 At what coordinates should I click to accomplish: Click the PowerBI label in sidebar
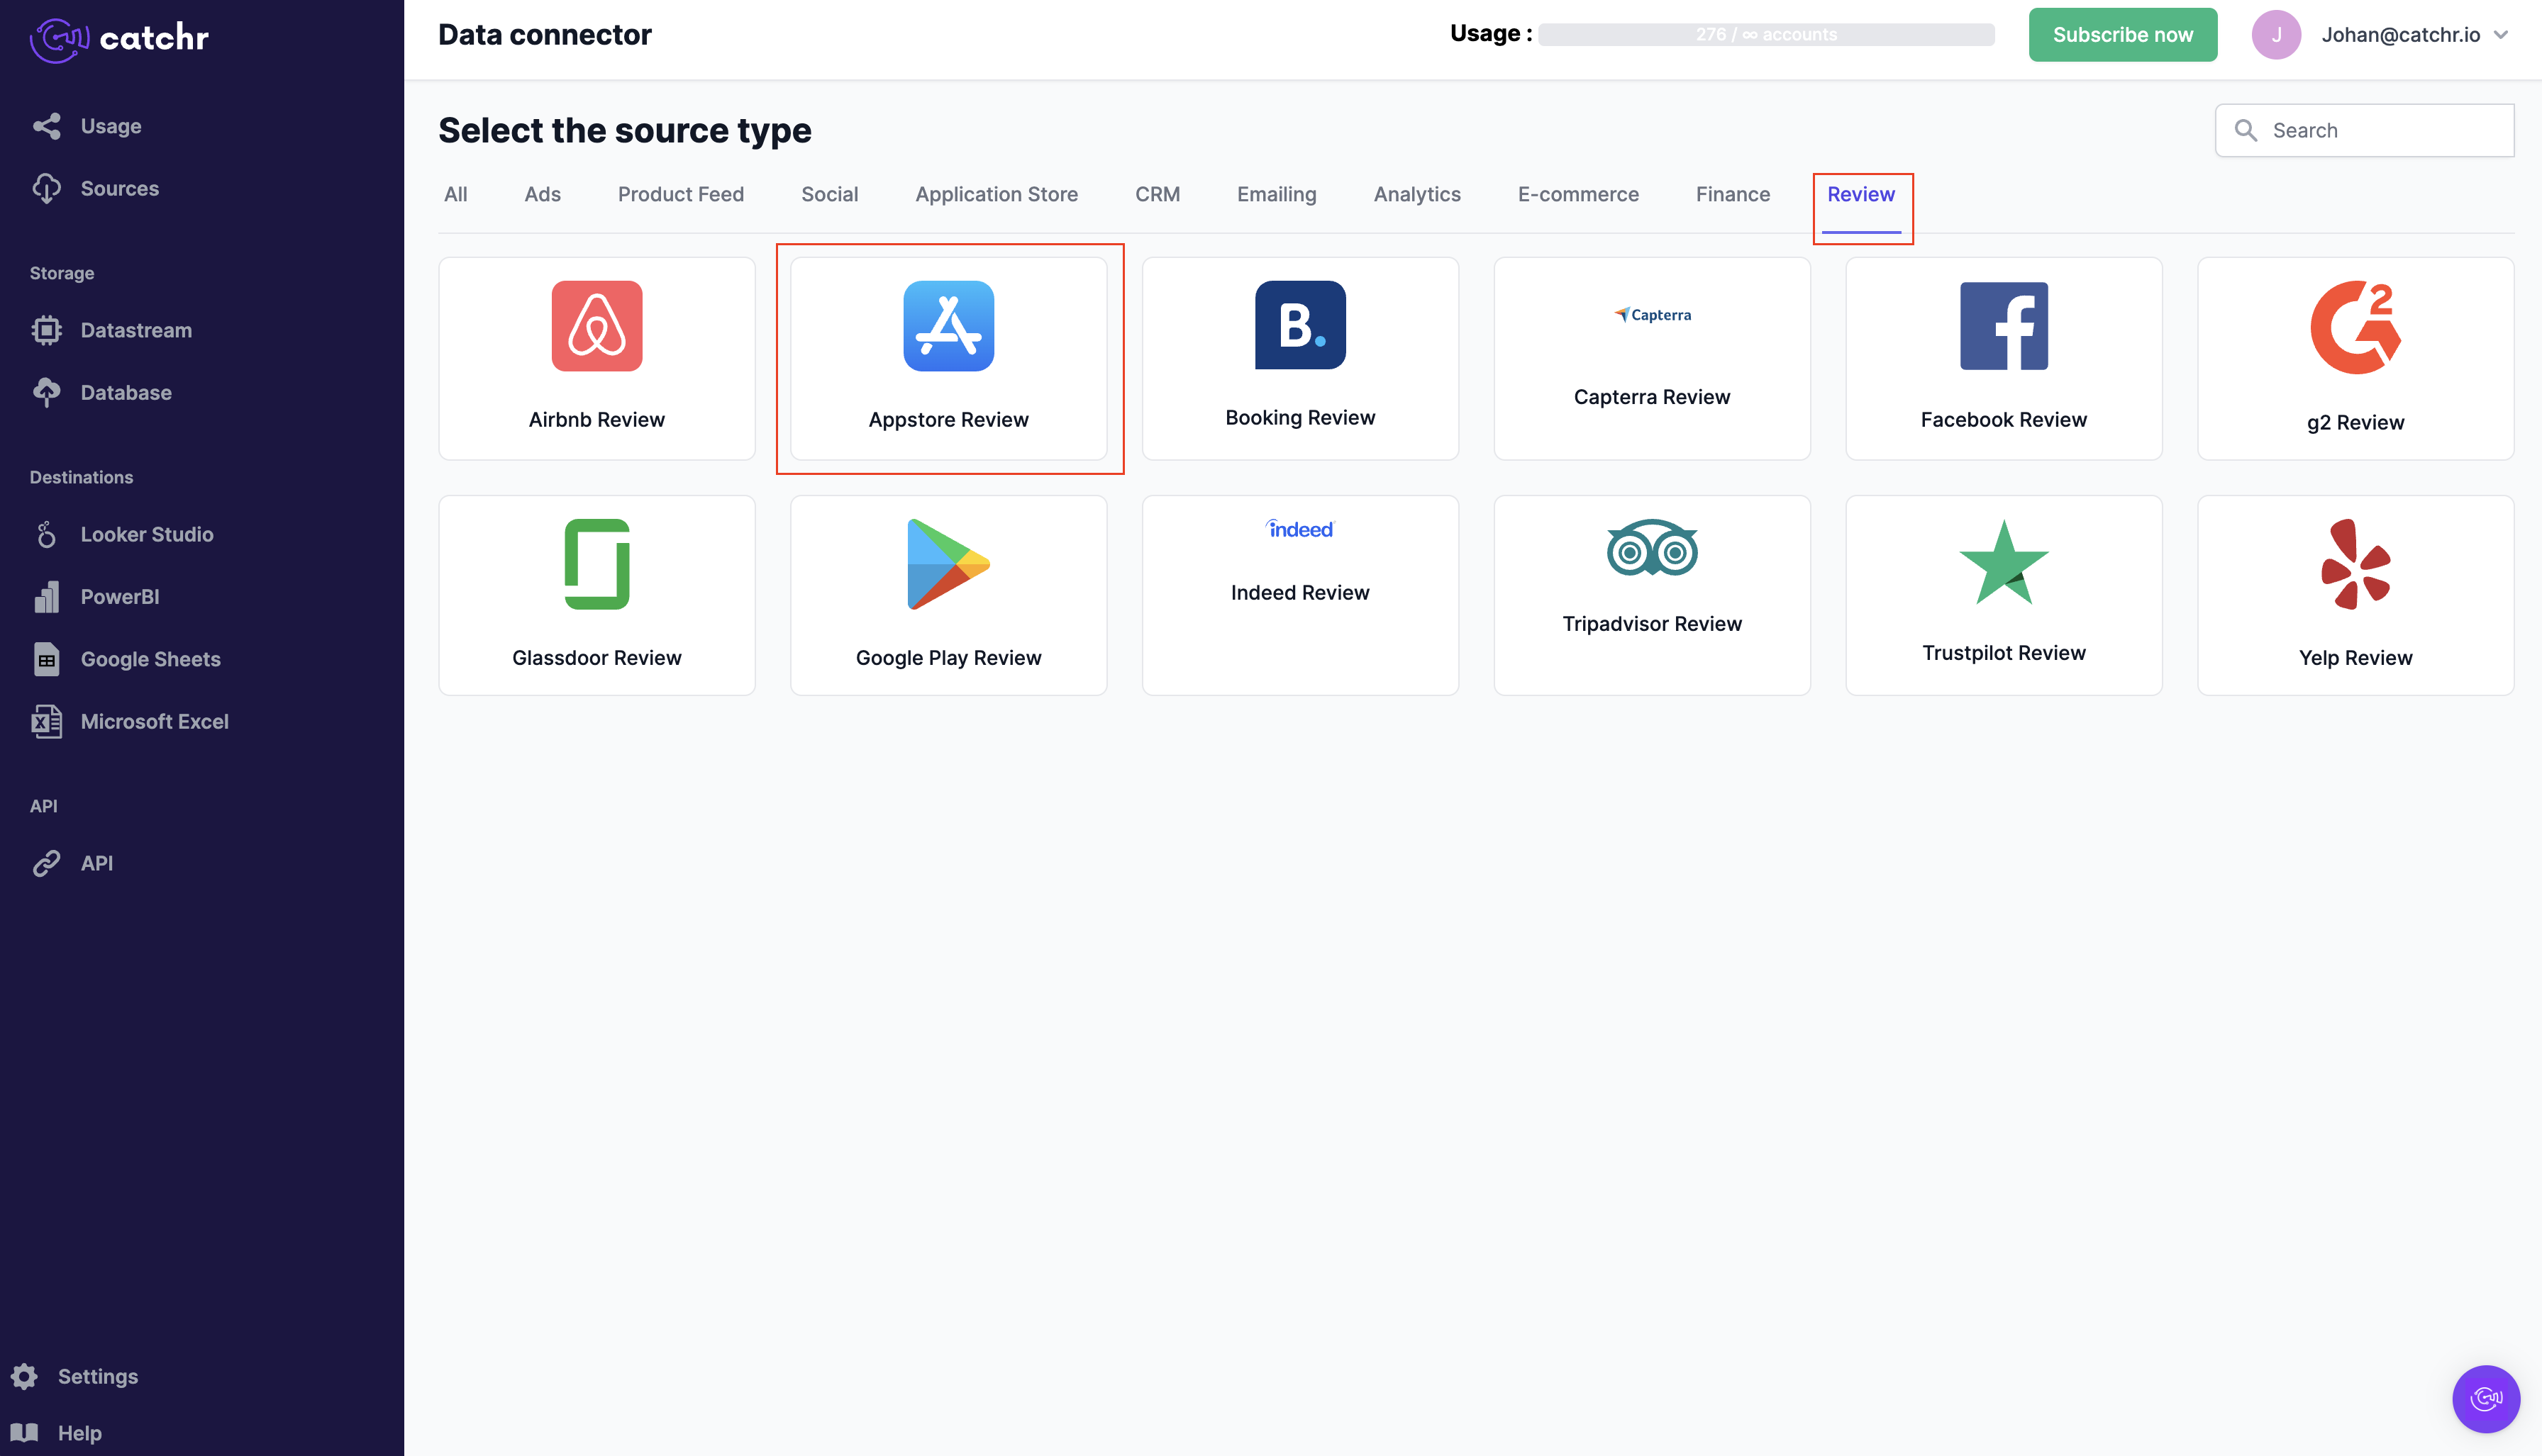(120, 596)
